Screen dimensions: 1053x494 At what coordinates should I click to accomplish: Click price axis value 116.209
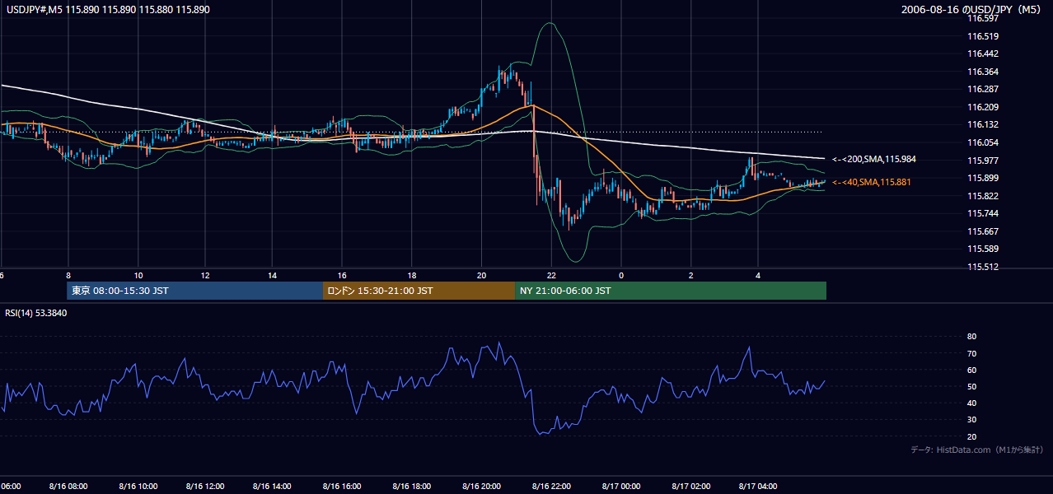coord(983,107)
